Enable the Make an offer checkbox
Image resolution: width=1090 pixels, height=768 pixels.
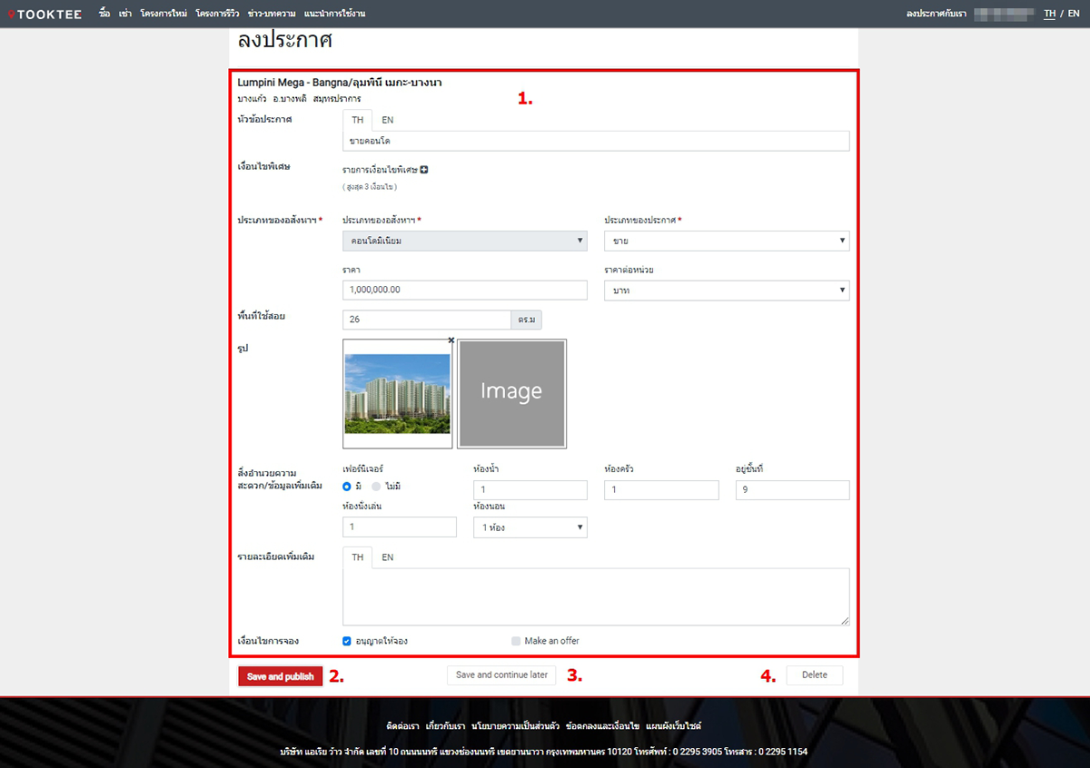click(517, 641)
